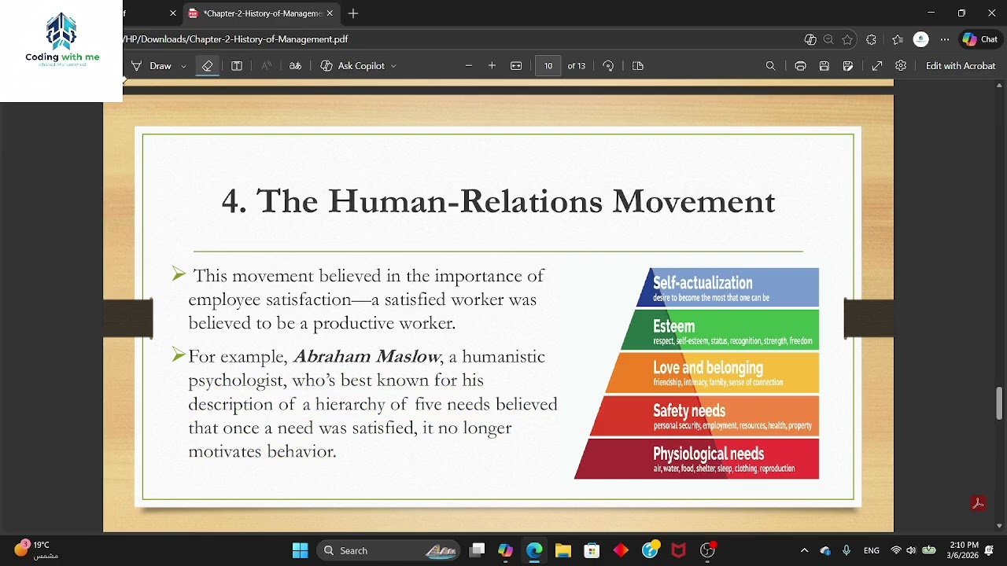Toggle the two-column Page view icon
The height and width of the screenshot is (566, 1007).
(237, 66)
